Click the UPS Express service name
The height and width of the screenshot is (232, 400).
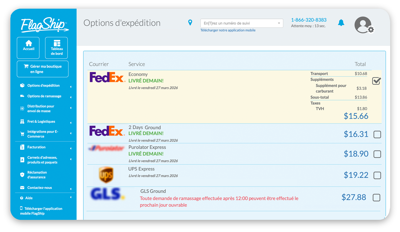141,169
